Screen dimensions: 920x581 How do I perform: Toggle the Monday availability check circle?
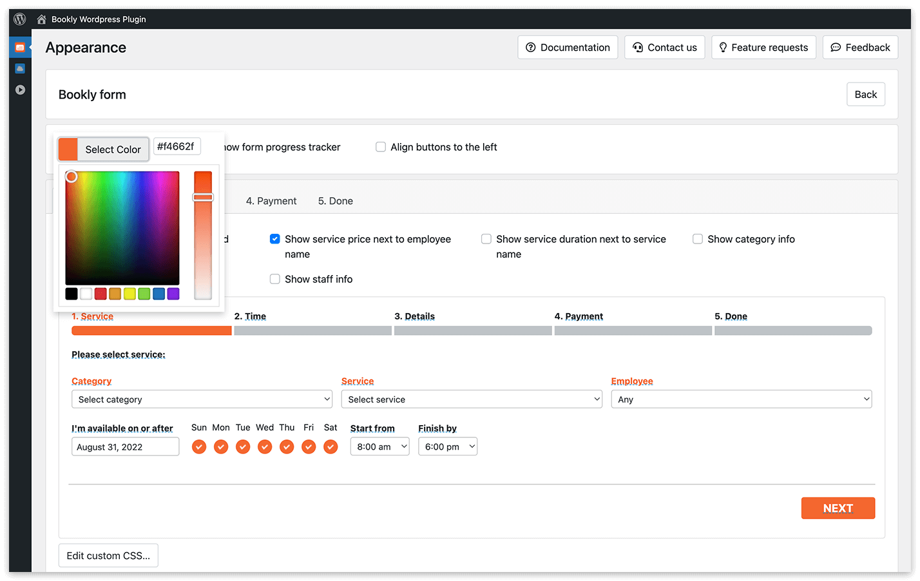click(x=221, y=446)
